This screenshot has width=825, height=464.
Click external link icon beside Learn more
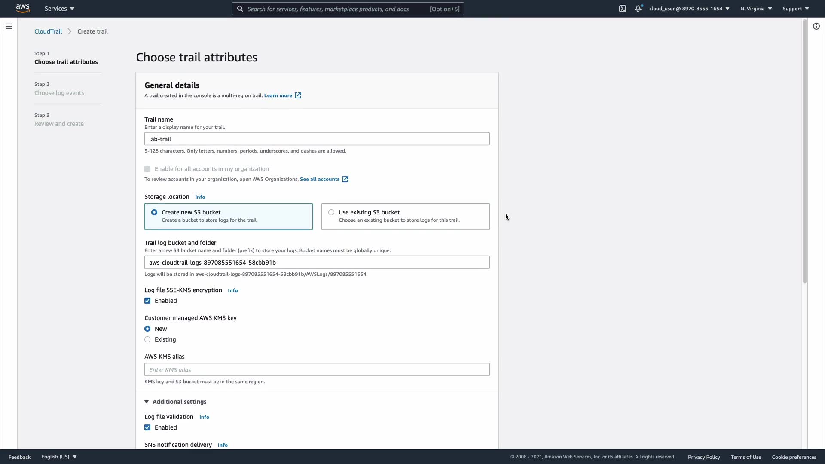[298, 95]
